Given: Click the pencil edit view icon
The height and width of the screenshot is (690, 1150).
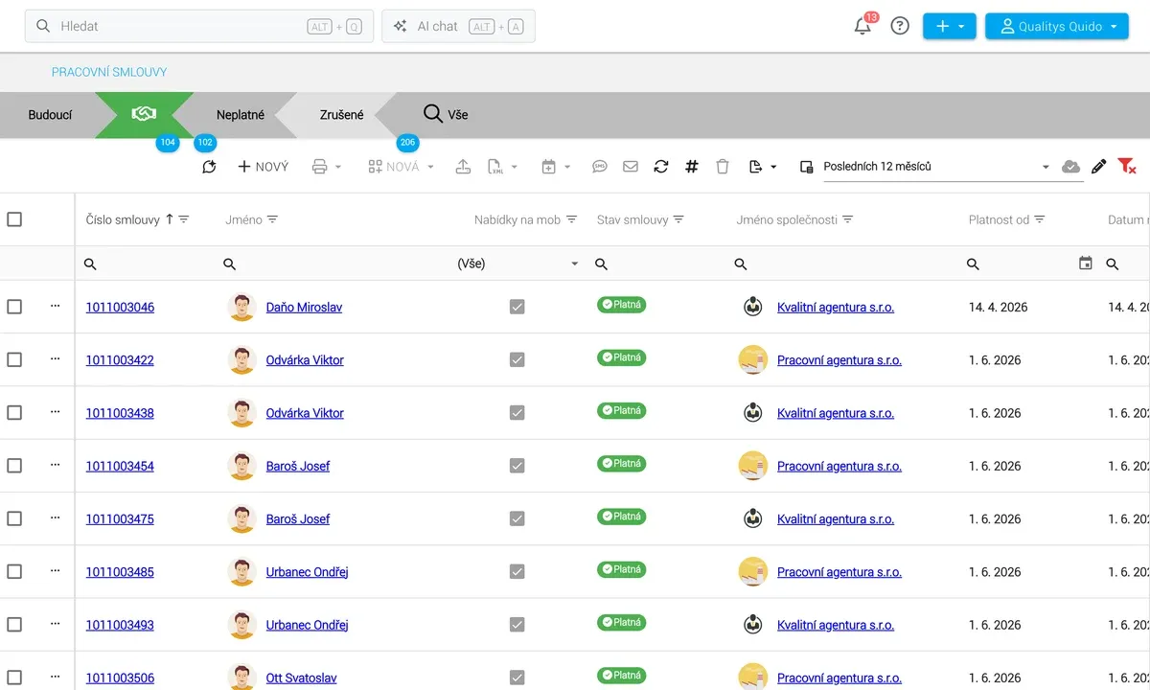Looking at the screenshot, I should click(1099, 167).
